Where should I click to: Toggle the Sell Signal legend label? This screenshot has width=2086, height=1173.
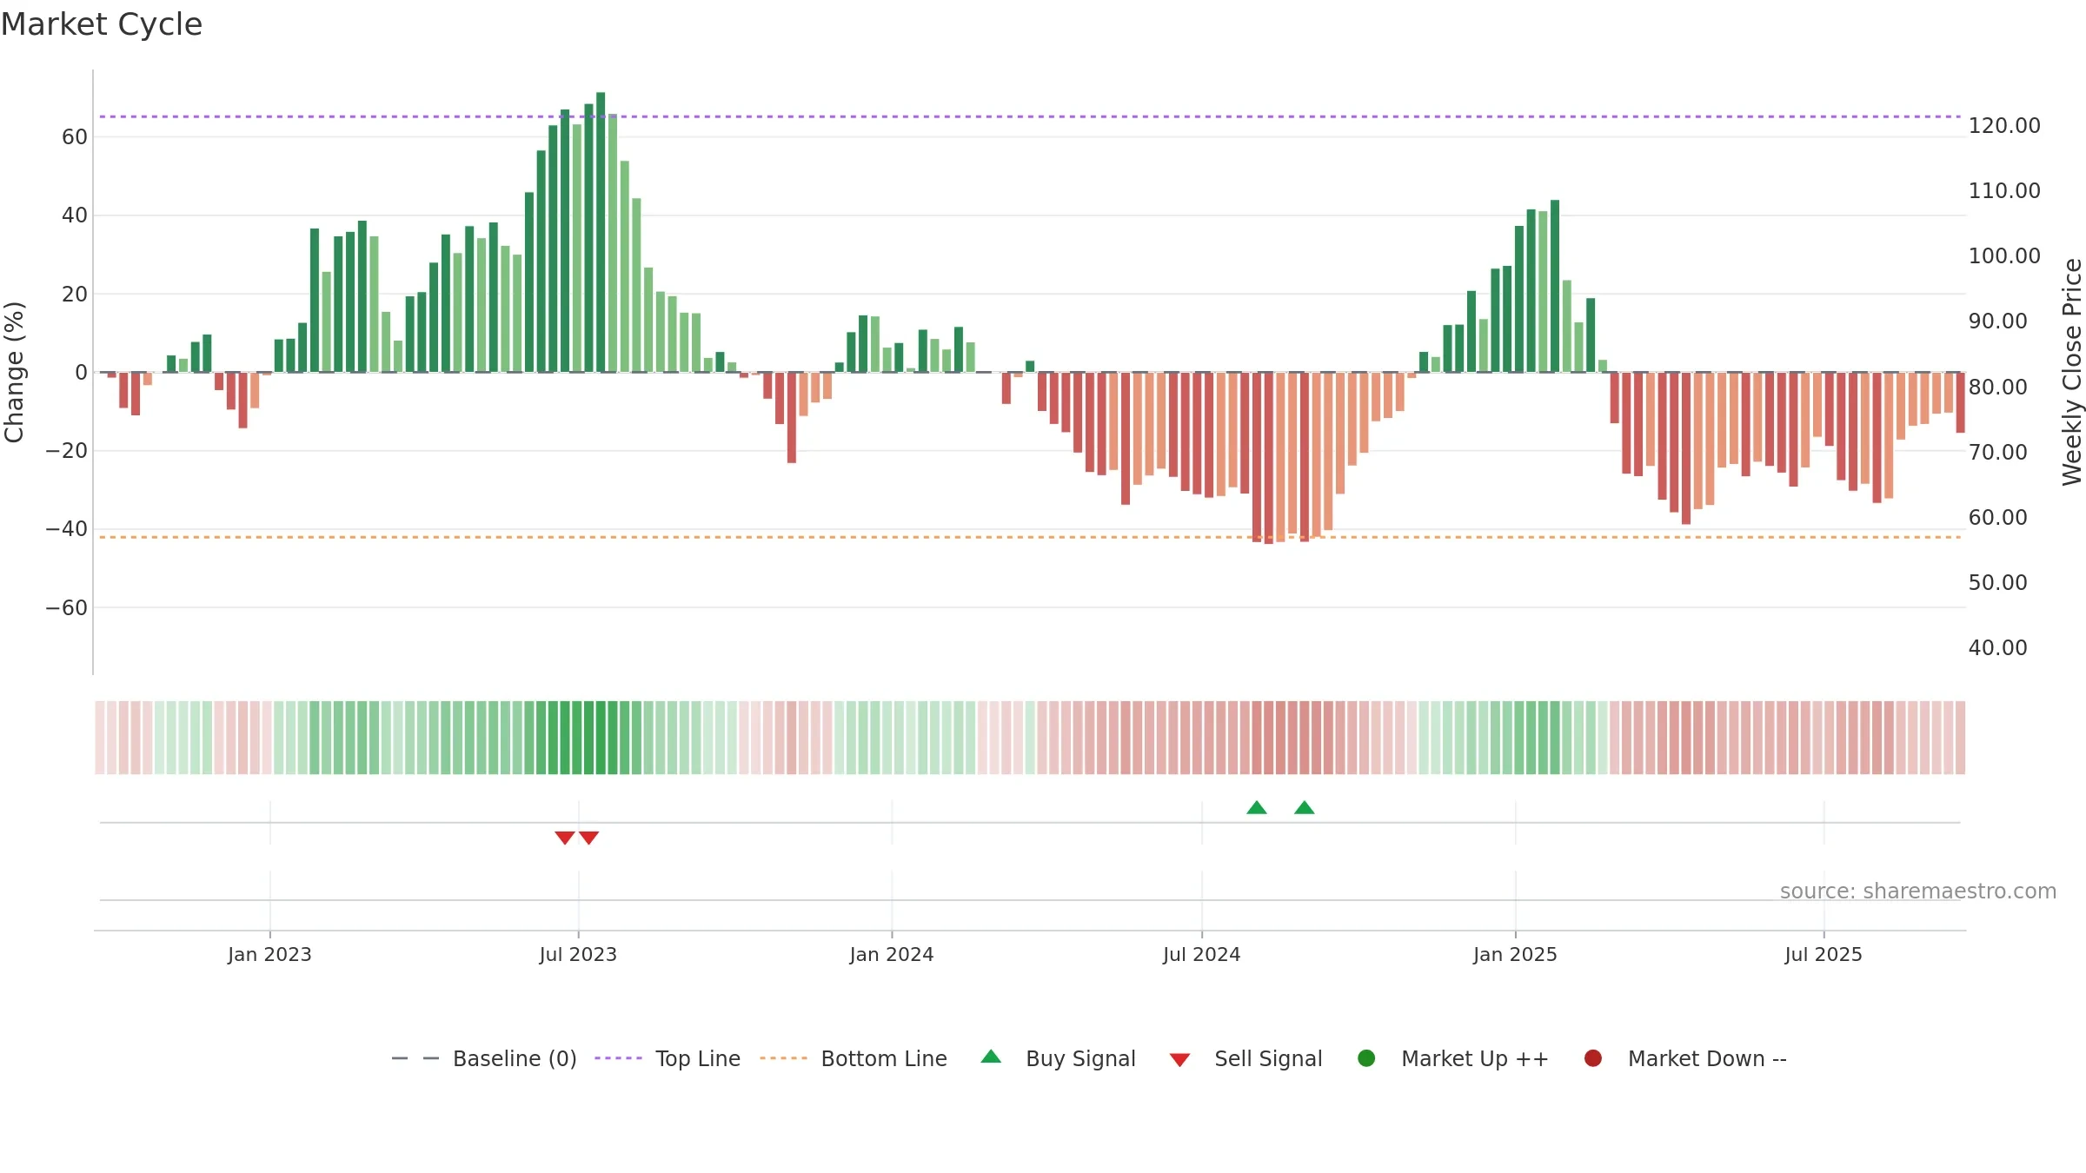pos(1268,1058)
